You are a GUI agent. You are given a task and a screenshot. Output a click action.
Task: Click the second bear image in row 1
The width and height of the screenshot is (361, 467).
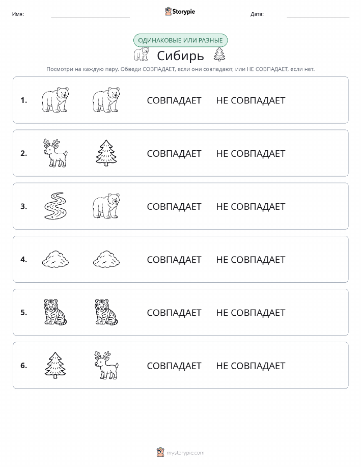pyautogui.click(x=106, y=100)
